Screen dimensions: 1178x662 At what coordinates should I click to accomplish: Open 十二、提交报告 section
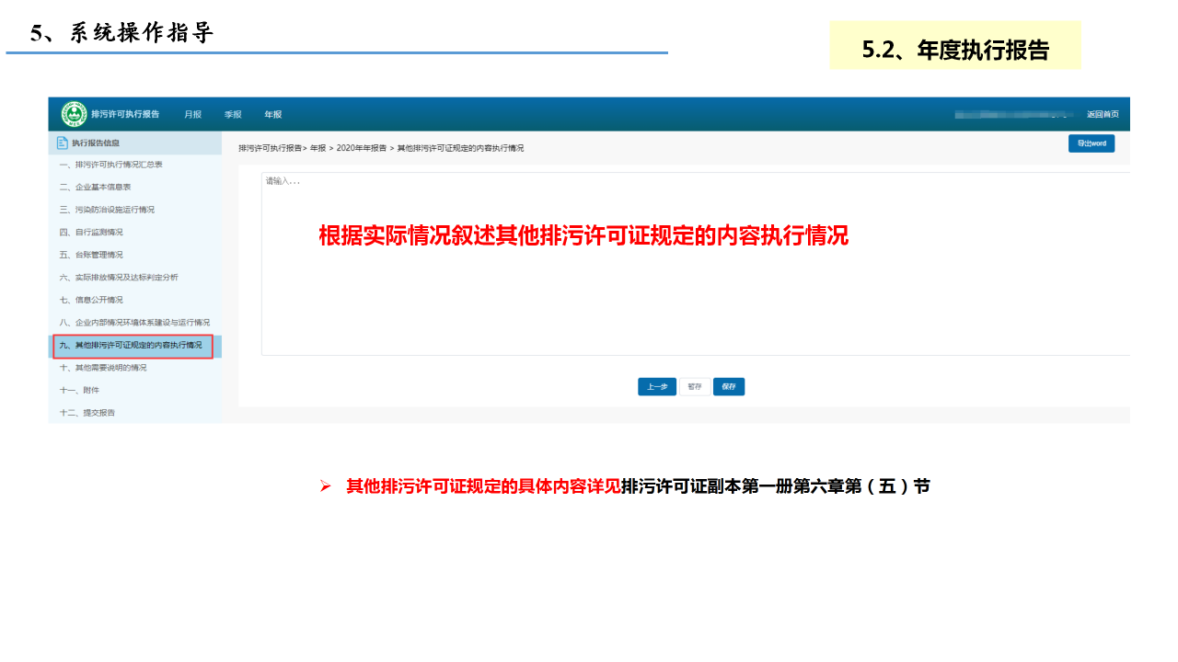point(87,413)
